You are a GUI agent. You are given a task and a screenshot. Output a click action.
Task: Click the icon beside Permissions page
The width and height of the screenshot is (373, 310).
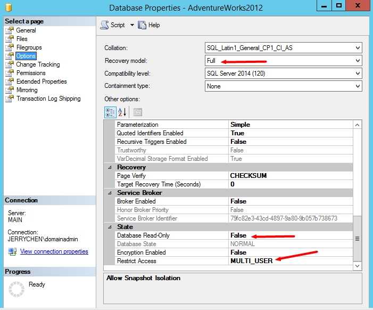click(10, 73)
